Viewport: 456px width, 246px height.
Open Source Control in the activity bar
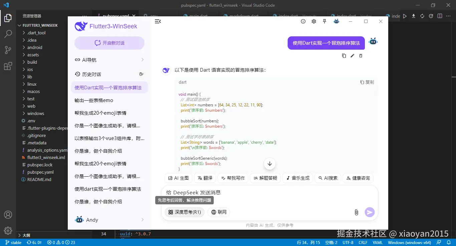[8, 50]
